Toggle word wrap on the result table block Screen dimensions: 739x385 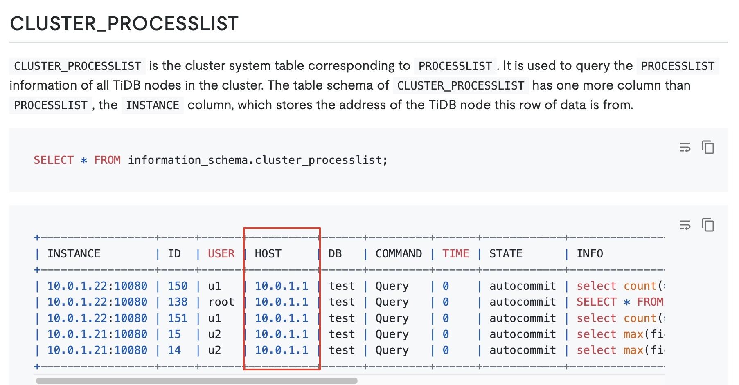(x=685, y=225)
